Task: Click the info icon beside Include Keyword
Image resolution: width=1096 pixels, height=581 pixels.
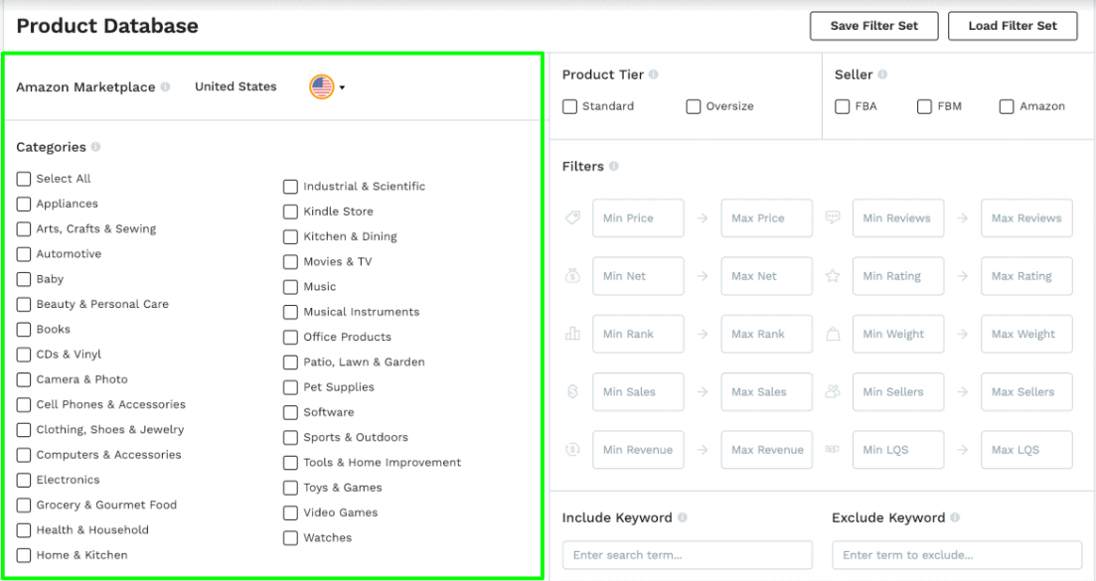Action: tap(683, 518)
